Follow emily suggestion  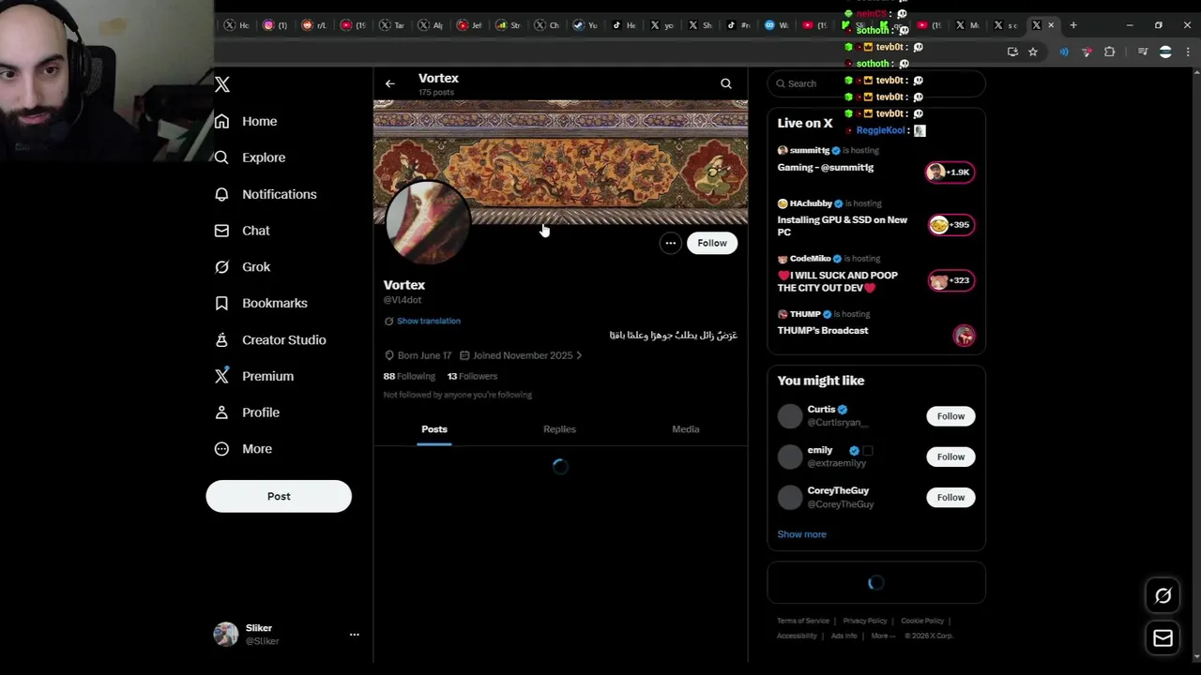950,457
